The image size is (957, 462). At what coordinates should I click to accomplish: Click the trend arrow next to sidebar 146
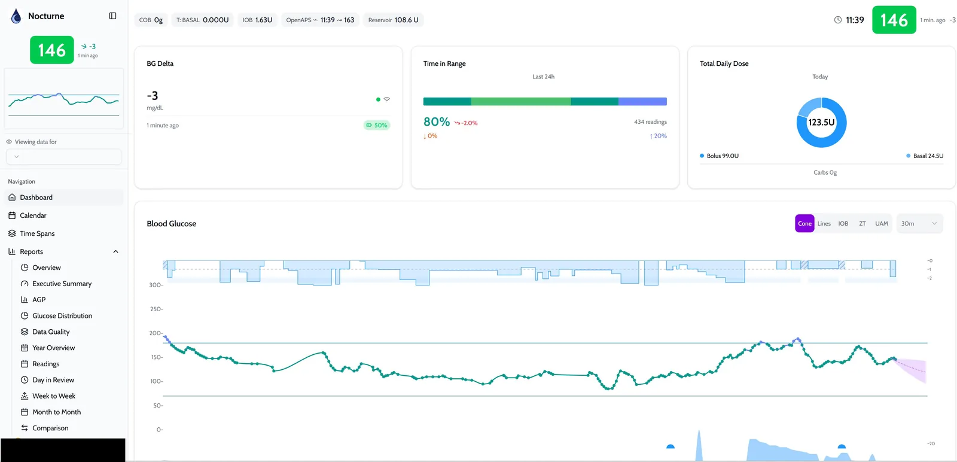pyautogui.click(x=84, y=46)
